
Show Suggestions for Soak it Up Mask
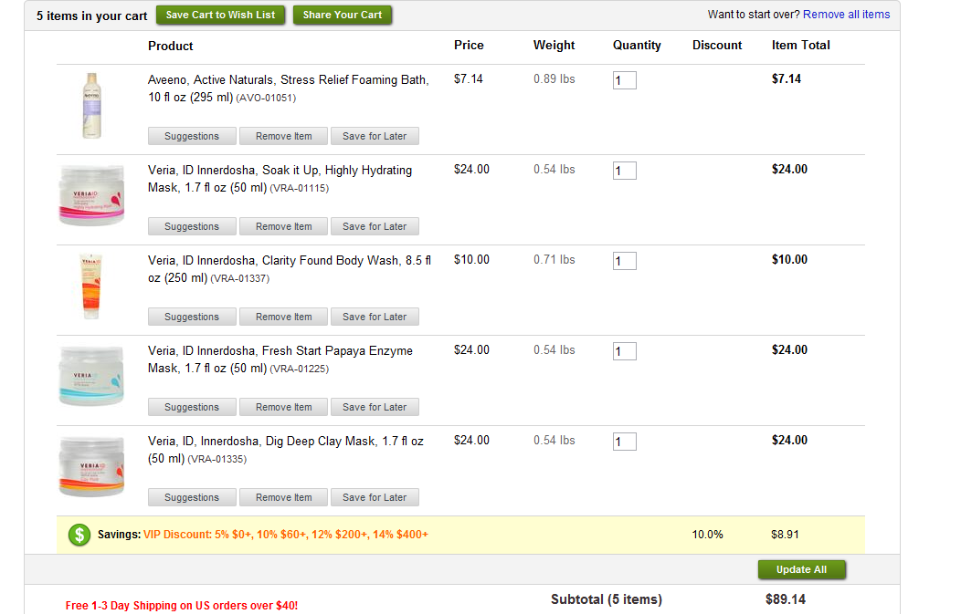[x=192, y=226]
